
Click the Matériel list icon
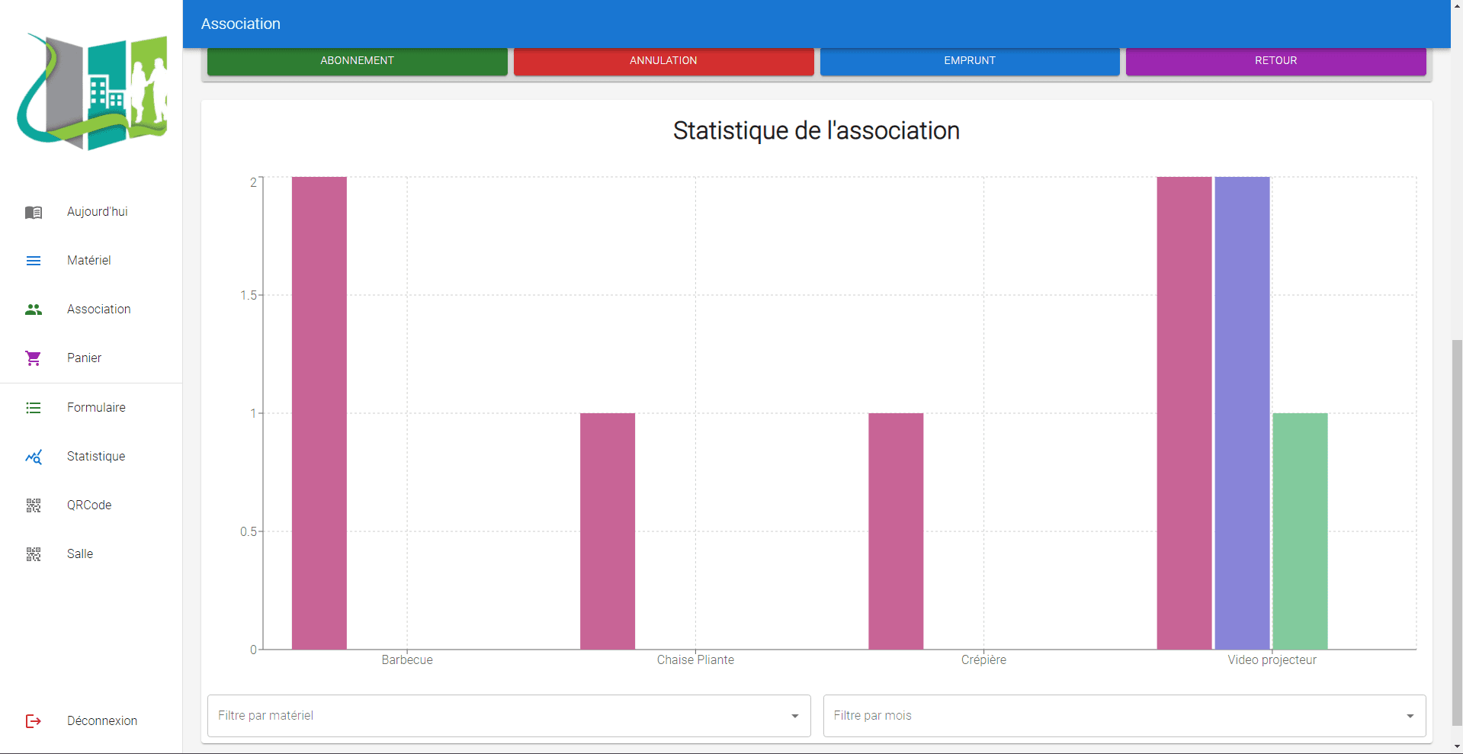pyautogui.click(x=34, y=261)
